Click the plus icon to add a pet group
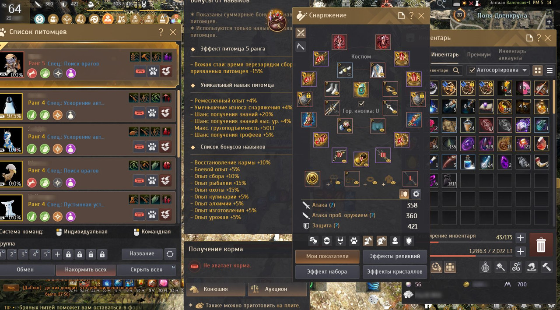This screenshot has width=560, height=310. pyautogui.click(x=57, y=254)
